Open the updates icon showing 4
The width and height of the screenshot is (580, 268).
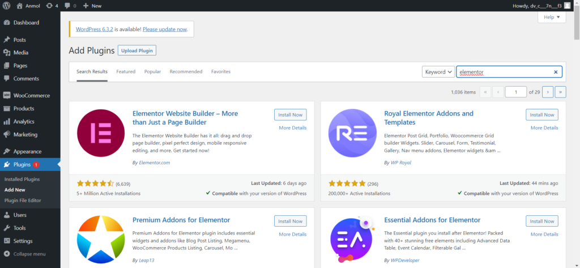49,6
